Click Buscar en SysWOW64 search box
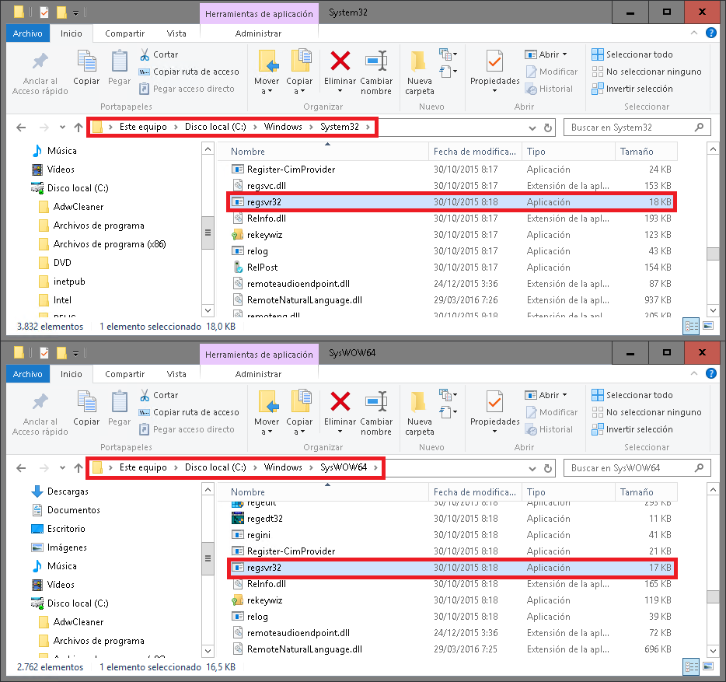The height and width of the screenshot is (682, 726). coord(637,468)
